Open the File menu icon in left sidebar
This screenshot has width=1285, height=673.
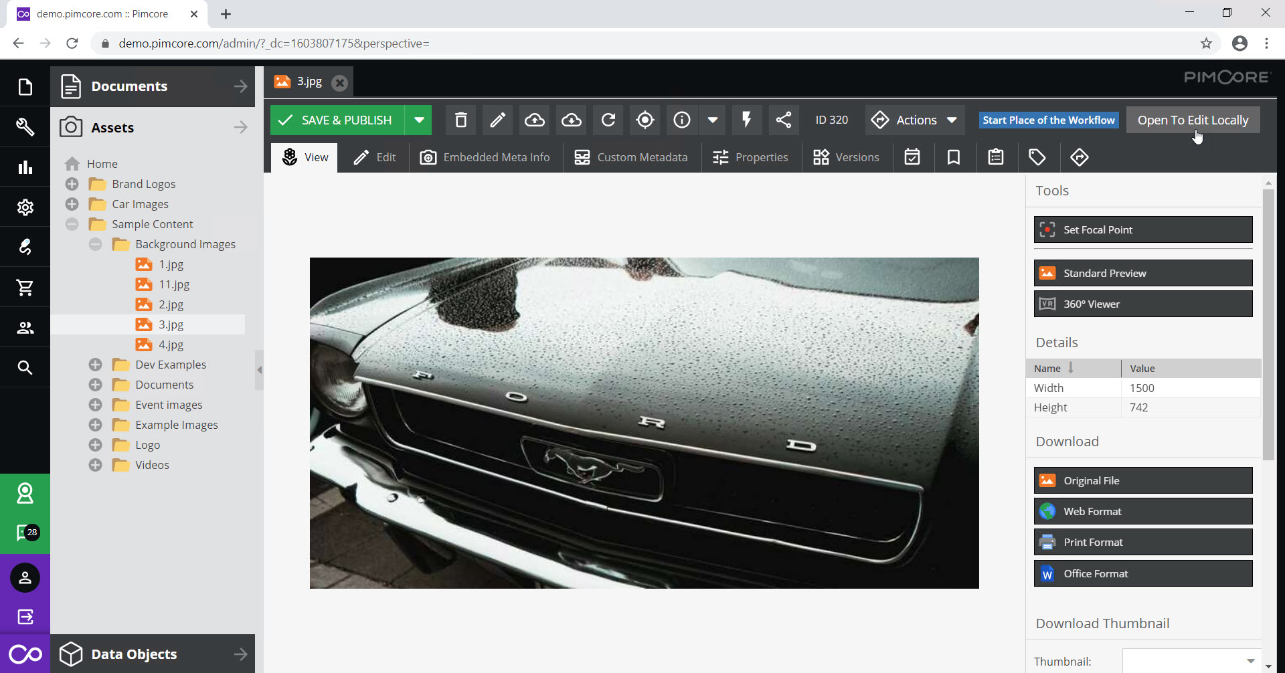click(25, 86)
